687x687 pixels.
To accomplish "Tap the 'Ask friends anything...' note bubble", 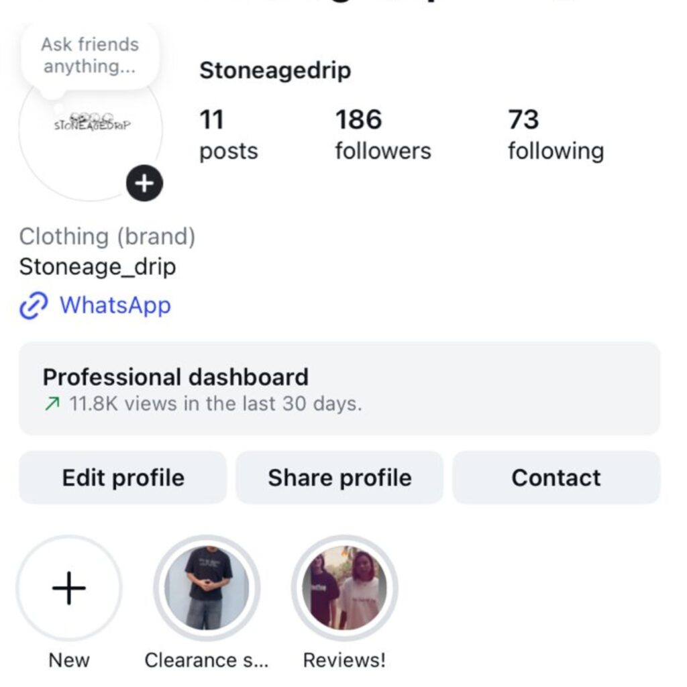I will coord(90,56).
